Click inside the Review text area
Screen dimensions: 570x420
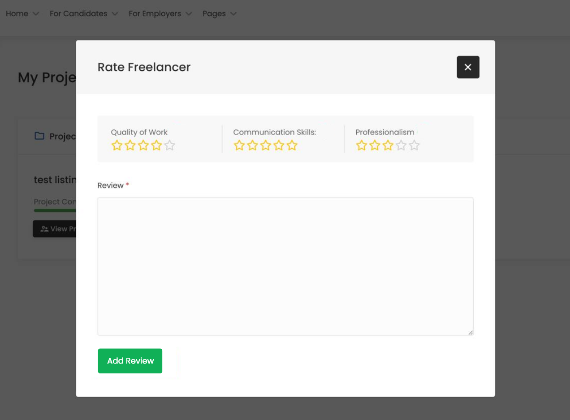coord(285,266)
